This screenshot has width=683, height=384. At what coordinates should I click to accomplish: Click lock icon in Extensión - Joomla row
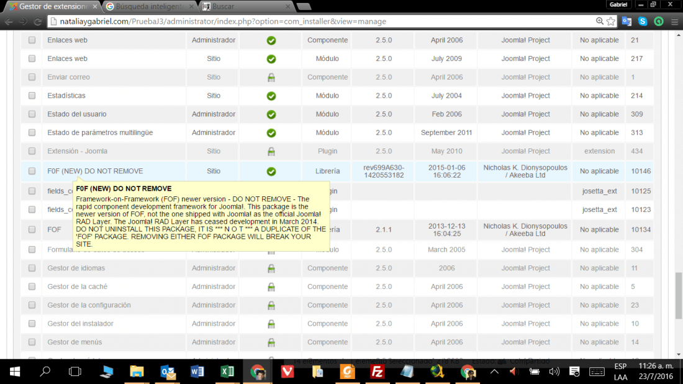pos(271,152)
